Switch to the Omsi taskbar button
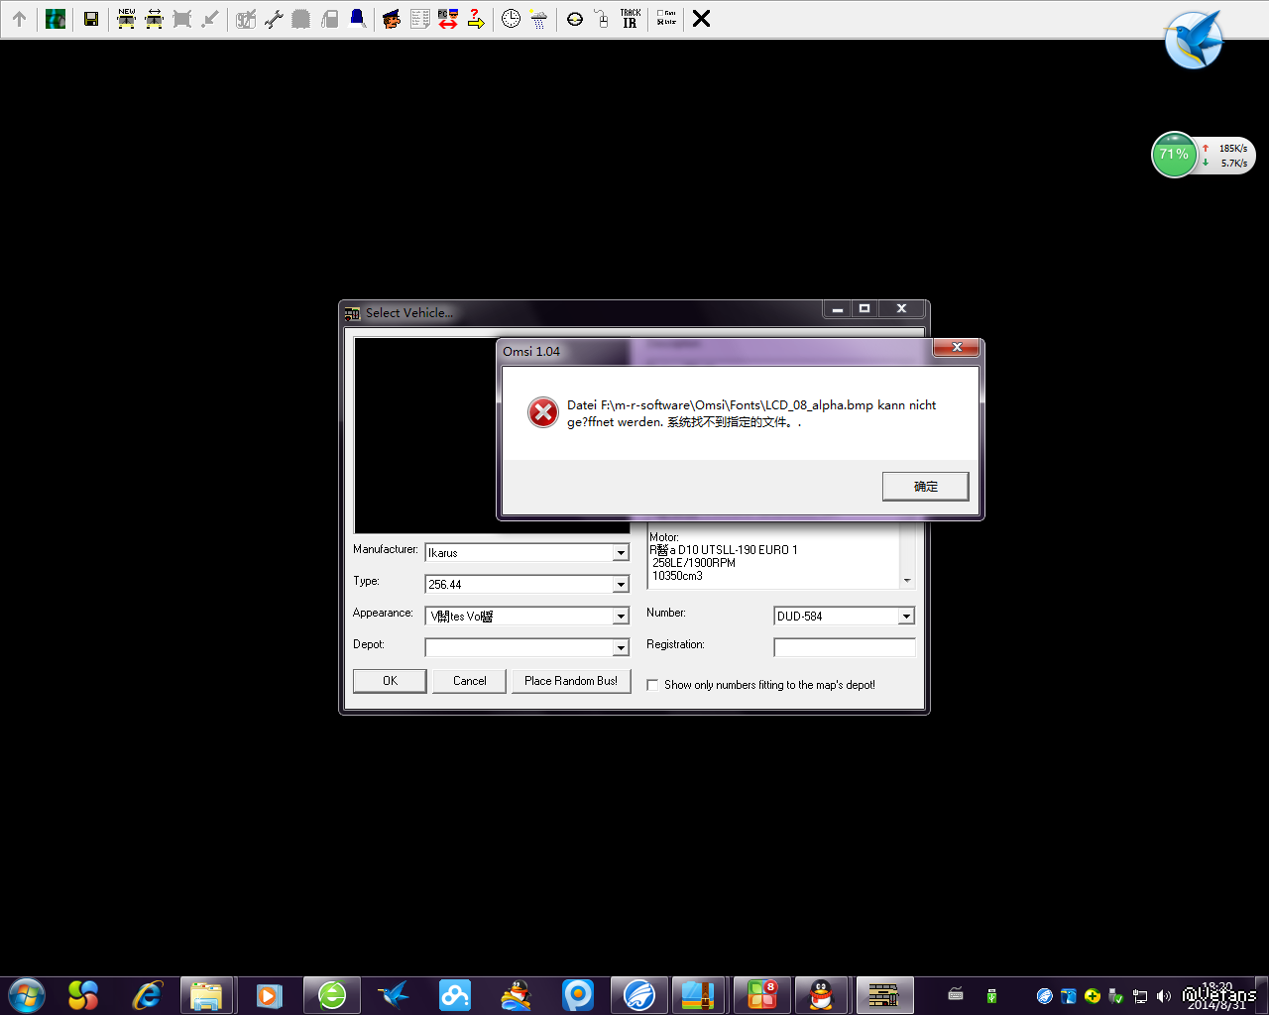The height and width of the screenshot is (1015, 1269). tap(883, 994)
